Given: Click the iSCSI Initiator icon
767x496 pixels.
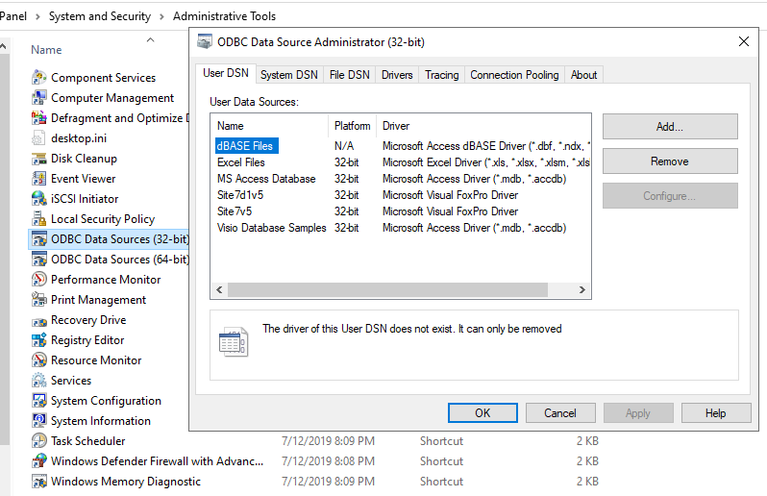Looking at the screenshot, I should [38, 199].
